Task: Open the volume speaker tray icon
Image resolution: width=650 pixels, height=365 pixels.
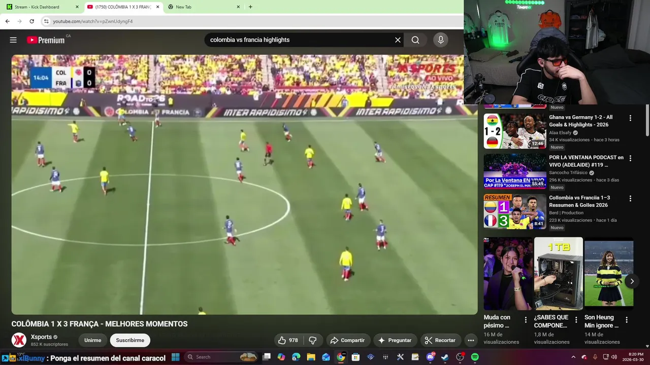Action: 614,357
